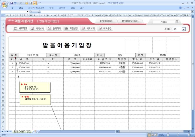Switch to Normal view icon
Viewport: 195px width, 137px height.
tap(149, 135)
